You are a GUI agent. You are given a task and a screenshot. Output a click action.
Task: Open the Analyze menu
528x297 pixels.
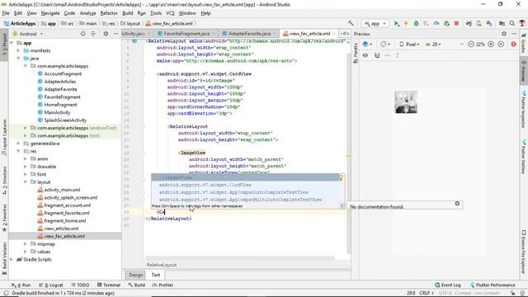click(87, 13)
